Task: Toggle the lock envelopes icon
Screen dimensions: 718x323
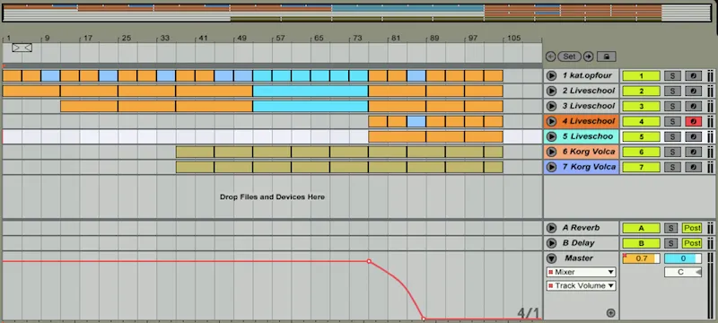Action: pos(607,57)
